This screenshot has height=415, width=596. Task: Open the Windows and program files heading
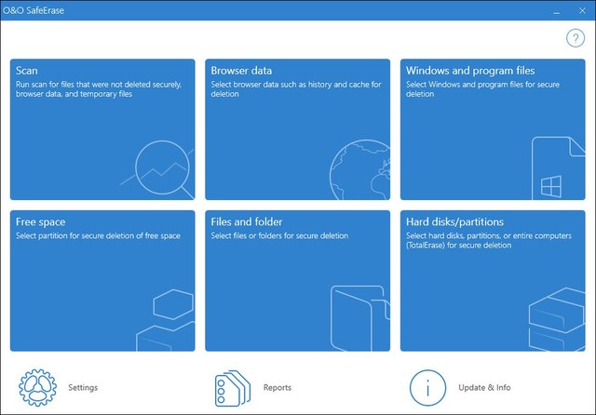pyautogui.click(x=469, y=71)
